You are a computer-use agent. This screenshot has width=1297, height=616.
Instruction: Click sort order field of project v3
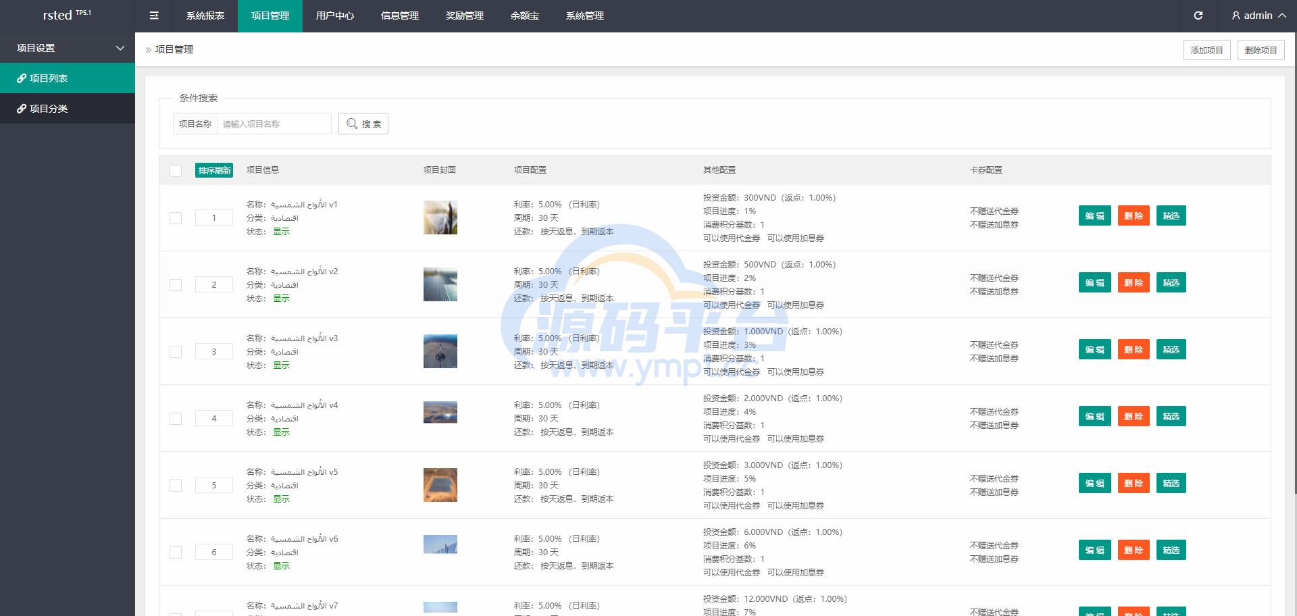click(214, 351)
